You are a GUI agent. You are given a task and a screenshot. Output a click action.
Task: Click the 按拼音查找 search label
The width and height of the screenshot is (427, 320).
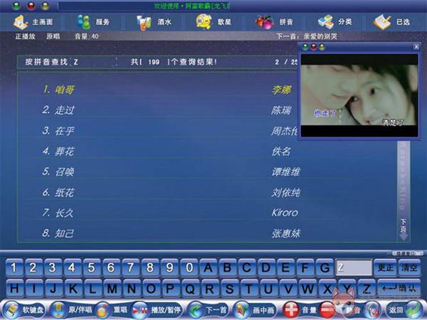pos(46,62)
